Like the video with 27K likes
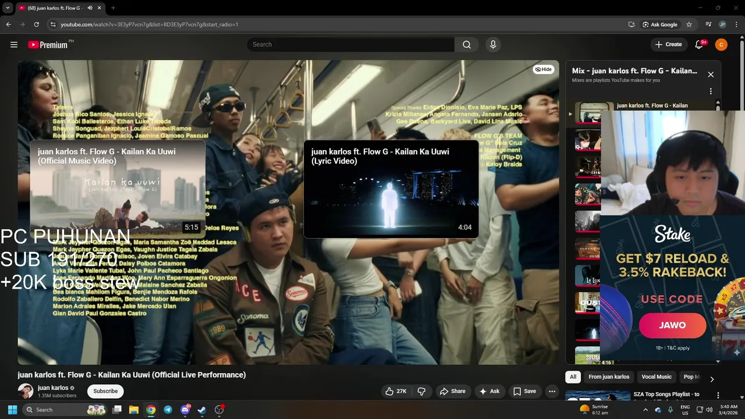The height and width of the screenshot is (419, 745). pos(395,391)
